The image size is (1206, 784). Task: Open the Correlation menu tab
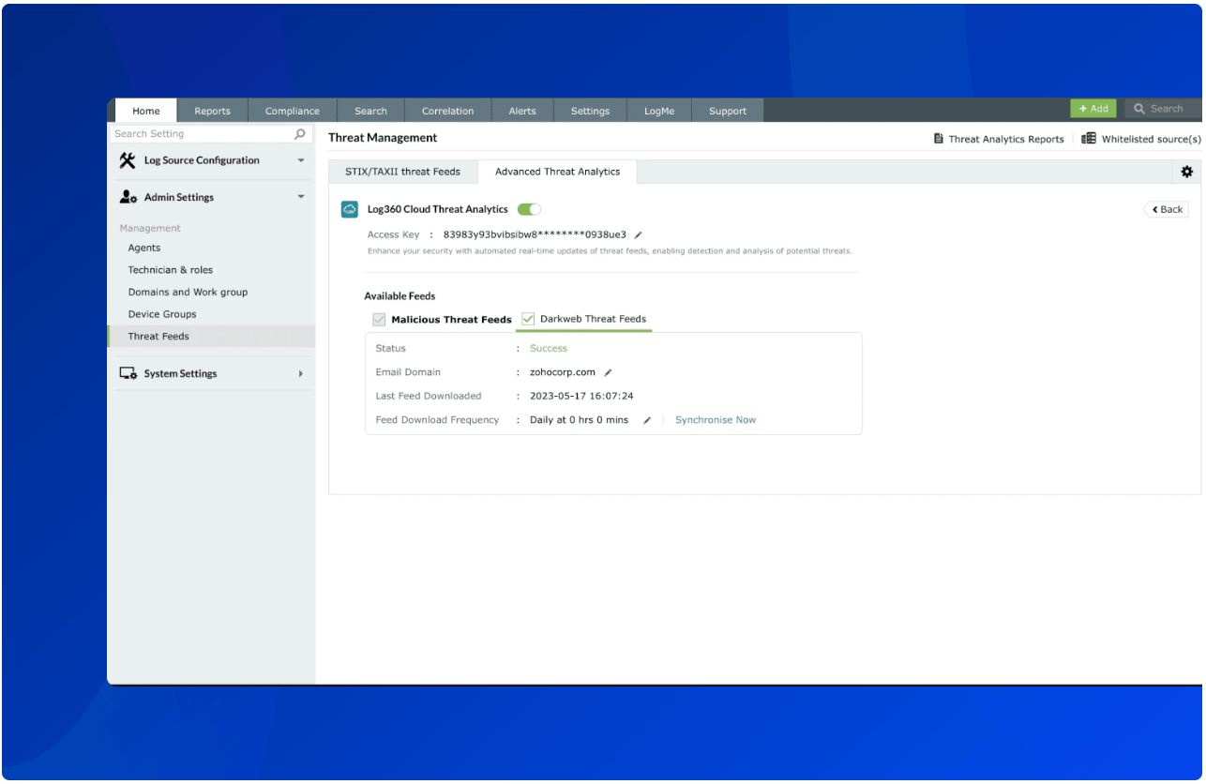[x=447, y=111]
